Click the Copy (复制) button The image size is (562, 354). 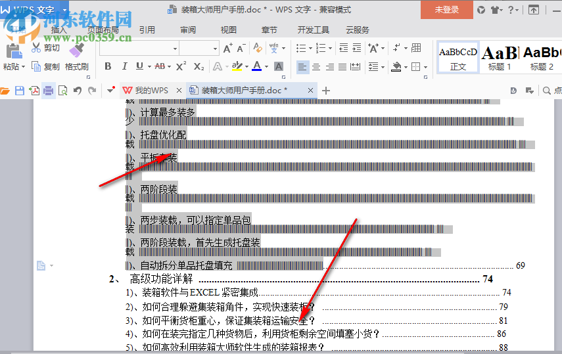pos(45,66)
